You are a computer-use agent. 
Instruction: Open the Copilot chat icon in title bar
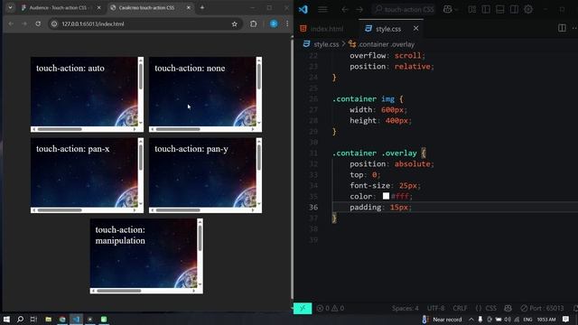point(448,10)
